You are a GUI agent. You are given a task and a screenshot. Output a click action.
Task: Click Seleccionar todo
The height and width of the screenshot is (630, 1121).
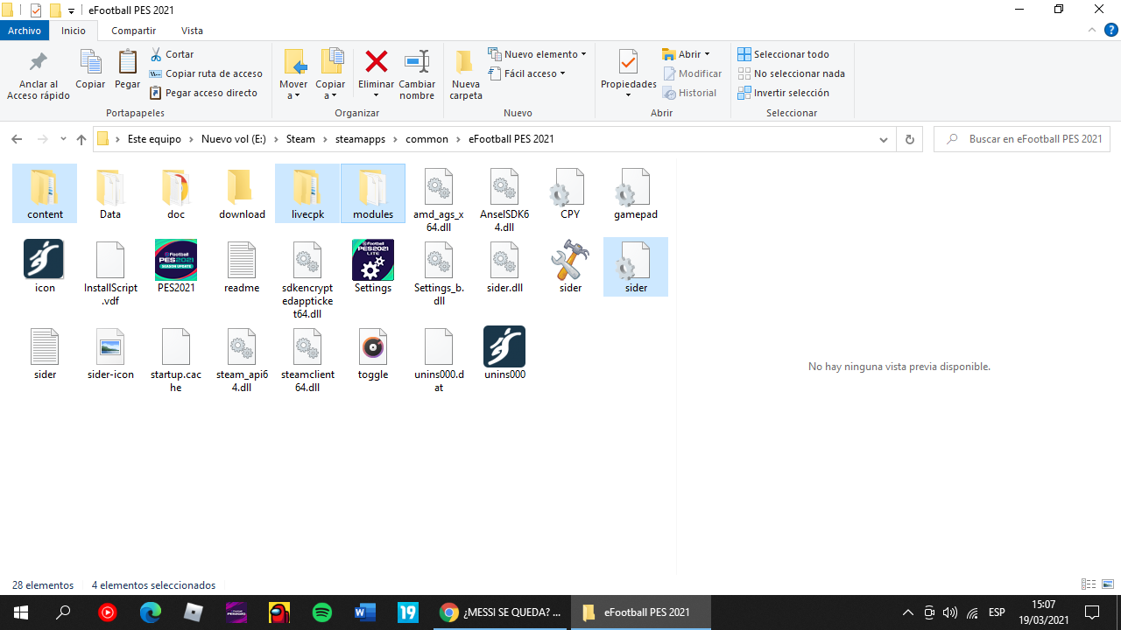coord(783,54)
